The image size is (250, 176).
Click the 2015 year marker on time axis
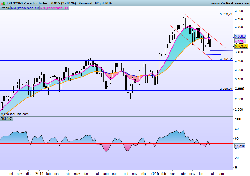pos(154,173)
